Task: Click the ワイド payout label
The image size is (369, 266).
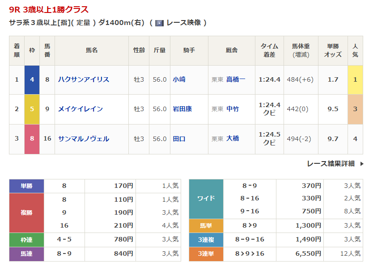Action: pyautogui.click(x=206, y=199)
